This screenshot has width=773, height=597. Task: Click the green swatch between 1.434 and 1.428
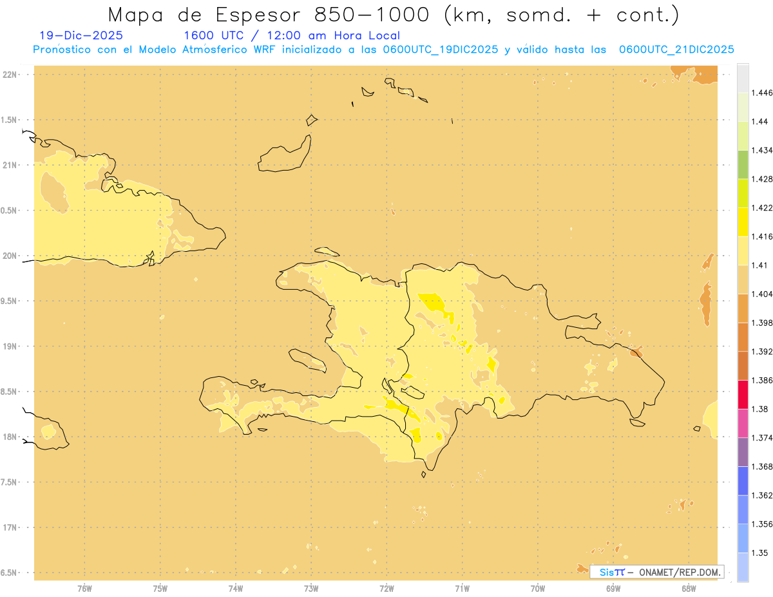(743, 164)
